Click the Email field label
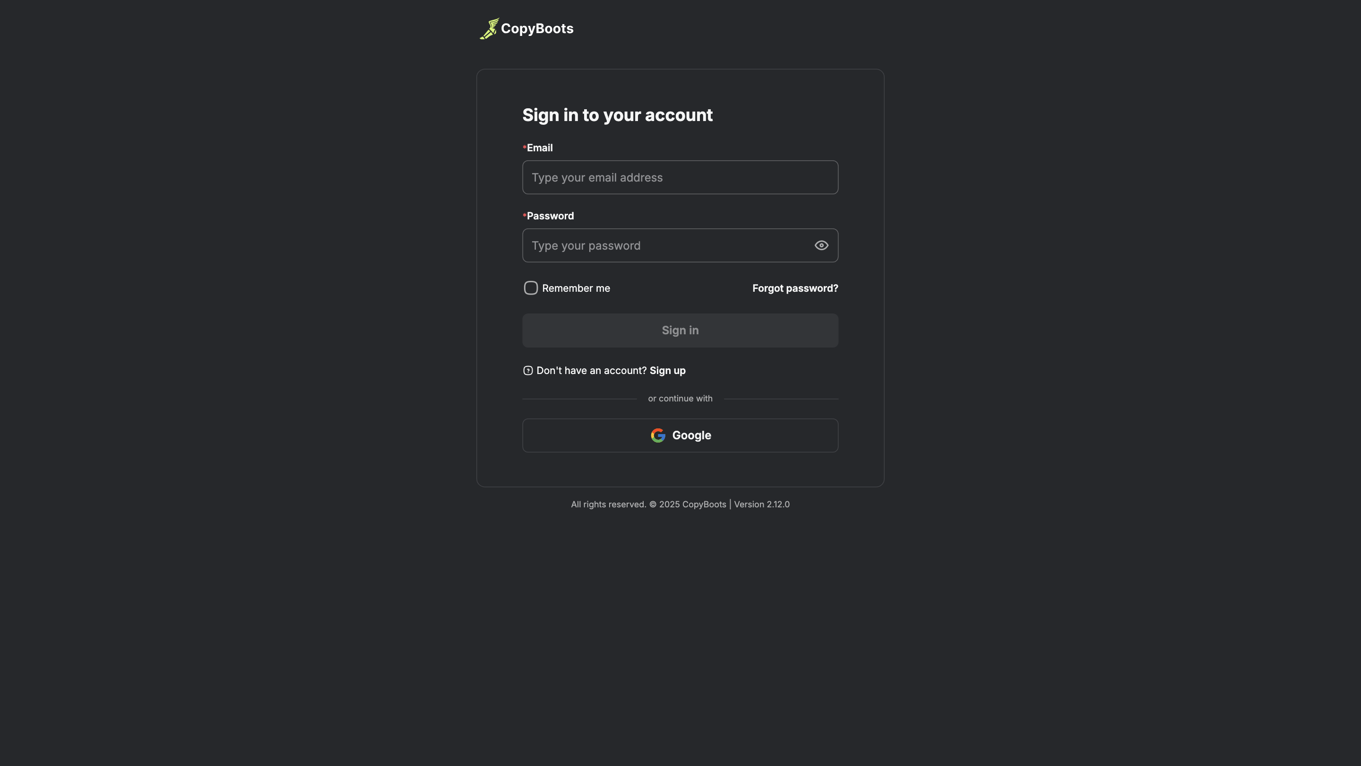 point(539,148)
